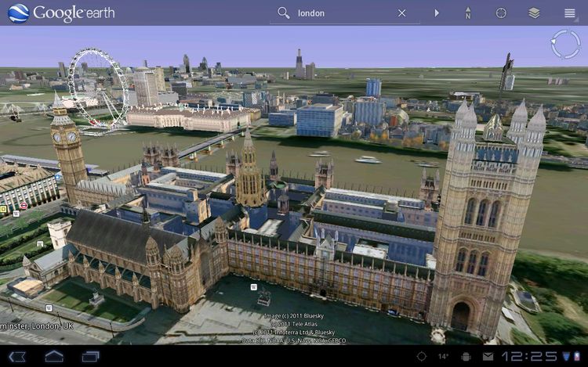The height and width of the screenshot is (367, 588).
Task: Open the map layers panel
Action: 534,13
